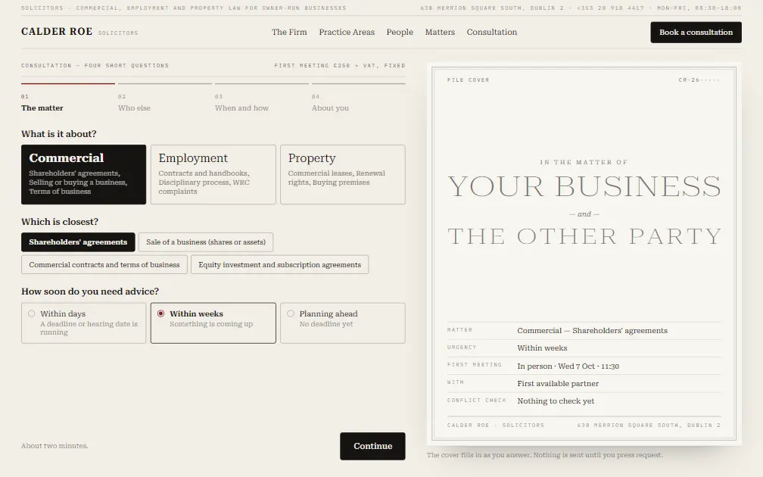
Task: Select the Within weeks radio option
Action: pos(213,323)
